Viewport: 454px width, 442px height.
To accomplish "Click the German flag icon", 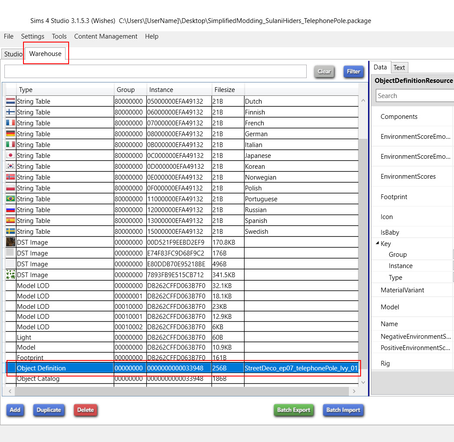I will (x=10, y=134).
